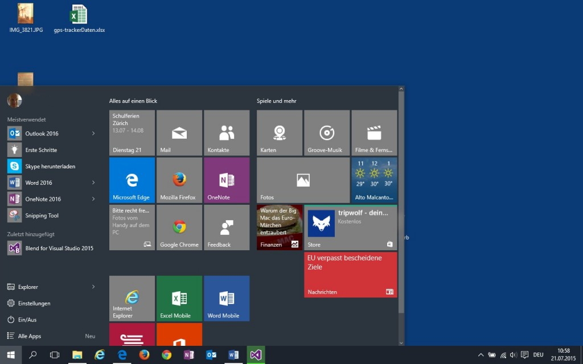
Task: Open Outlook from the taskbar
Action: 211,354
